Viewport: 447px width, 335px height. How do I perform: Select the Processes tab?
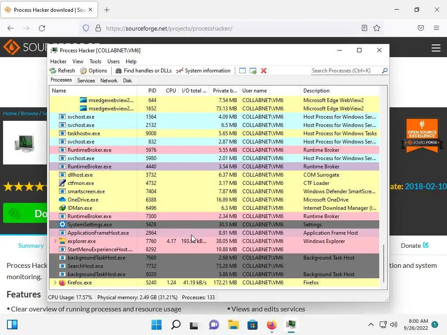point(61,80)
